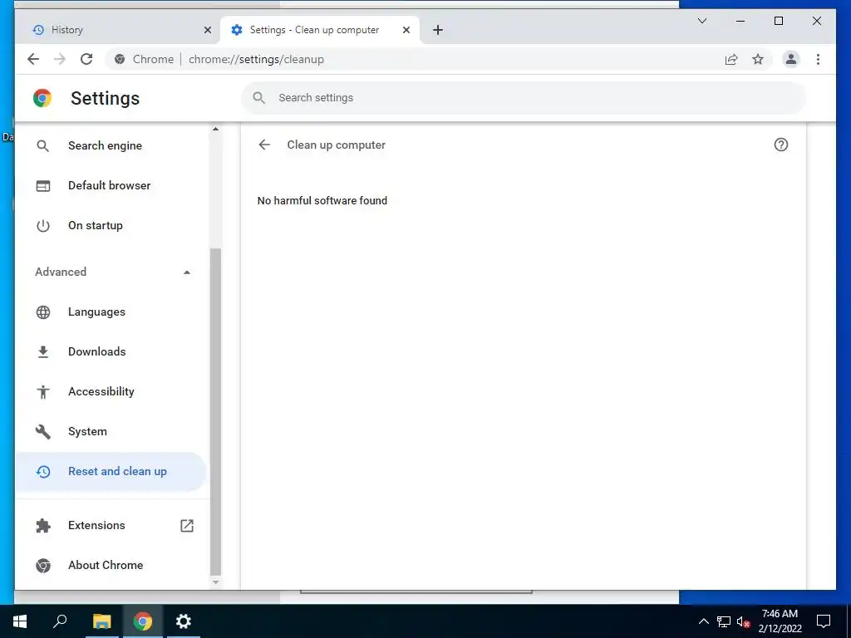Click the muted volume icon in tray
The width and height of the screenshot is (851, 638).
(x=743, y=621)
